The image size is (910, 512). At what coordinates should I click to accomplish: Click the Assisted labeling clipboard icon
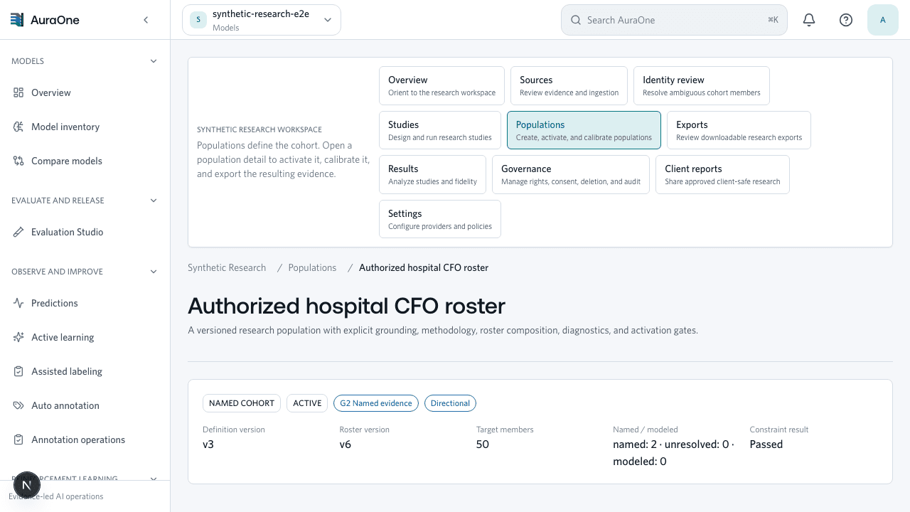point(18,371)
